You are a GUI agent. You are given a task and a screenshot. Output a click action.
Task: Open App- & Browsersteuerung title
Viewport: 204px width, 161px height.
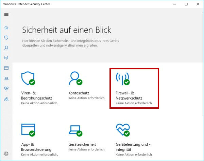36,147
